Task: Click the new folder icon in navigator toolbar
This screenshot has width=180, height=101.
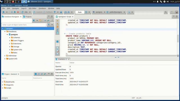Action: 40,20
